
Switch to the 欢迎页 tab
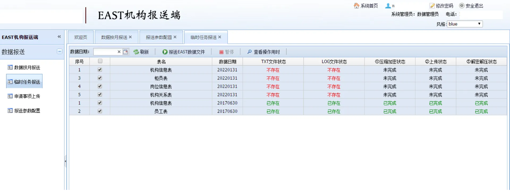(80, 37)
